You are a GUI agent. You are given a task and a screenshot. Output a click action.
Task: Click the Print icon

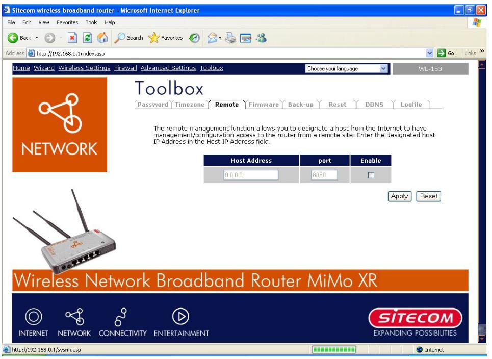pos(231,38)
